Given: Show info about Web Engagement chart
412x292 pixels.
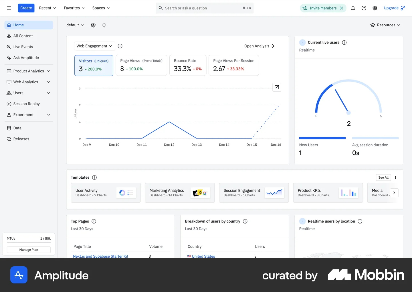Looking at the screenshot, I should (x=120, y=46).
